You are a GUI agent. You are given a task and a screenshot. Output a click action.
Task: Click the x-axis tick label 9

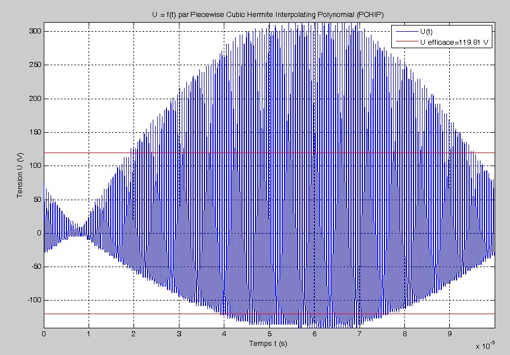450,335
